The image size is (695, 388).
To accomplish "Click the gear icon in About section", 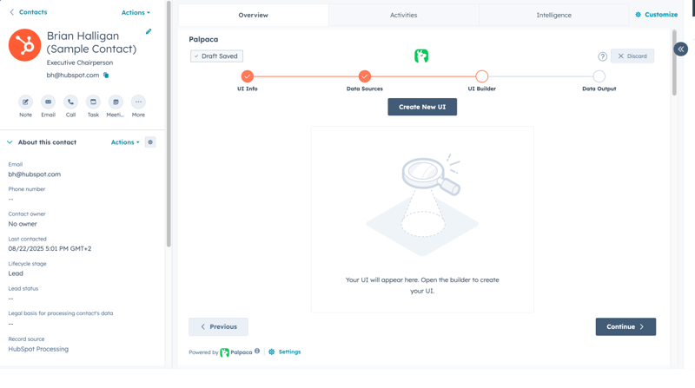I will (x=150, y=142).
